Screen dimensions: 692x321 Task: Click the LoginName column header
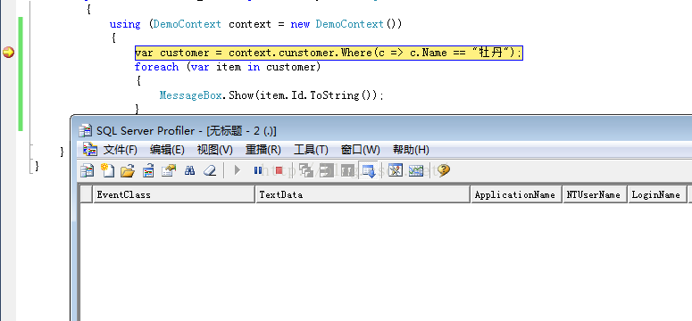[x=657, y=194]
